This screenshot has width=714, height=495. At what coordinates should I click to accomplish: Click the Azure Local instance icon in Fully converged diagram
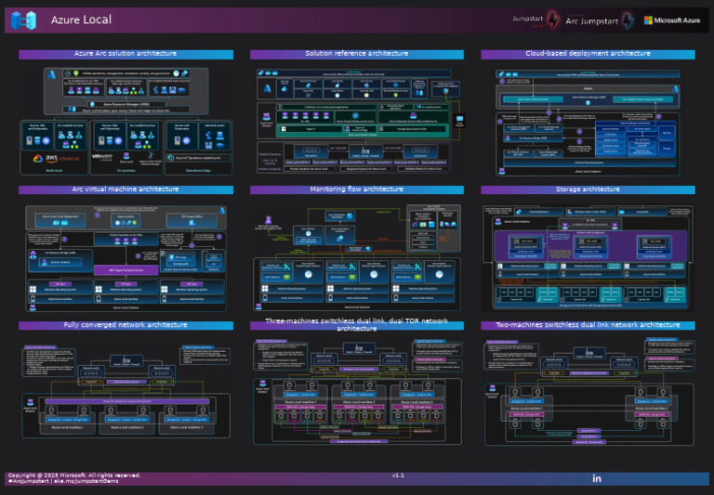[30, 402]
